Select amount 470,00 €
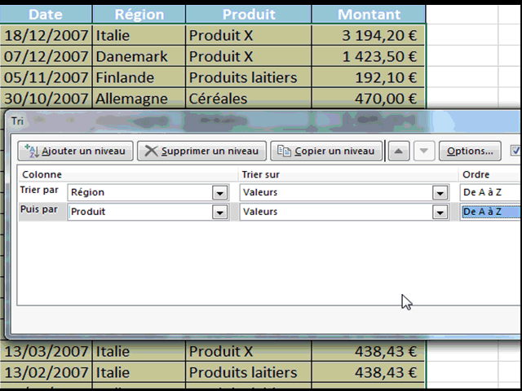This screenshot has width=522, height=391. pos(369,99)
